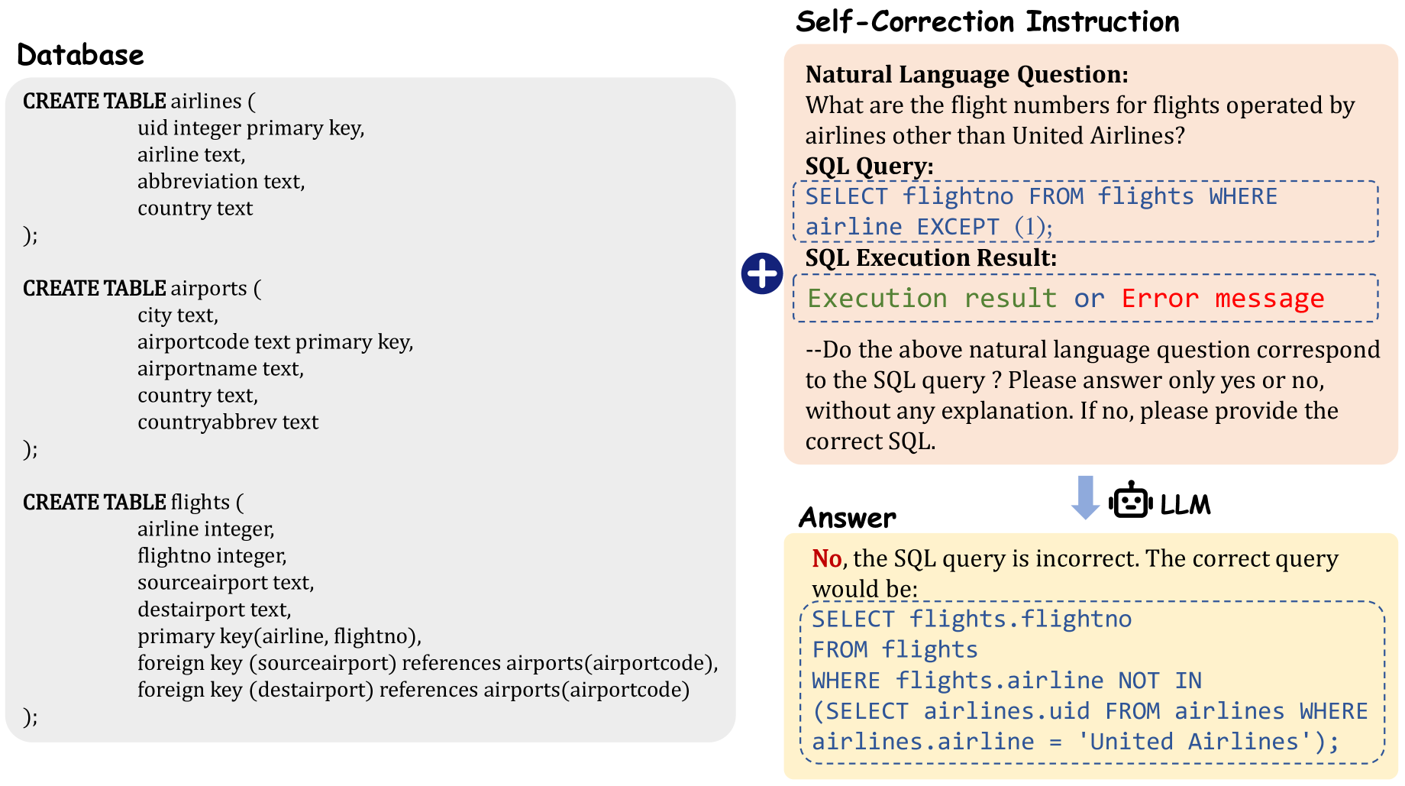
Task: Click the "Self-Correction Instruction" title
Action: click(x=987, y=21)
